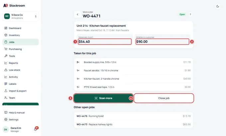Viewport: 226px width, 136px height.
Task: Open work order WO-4473 Replace hallway lights
Action: click(x=134, y=124)
